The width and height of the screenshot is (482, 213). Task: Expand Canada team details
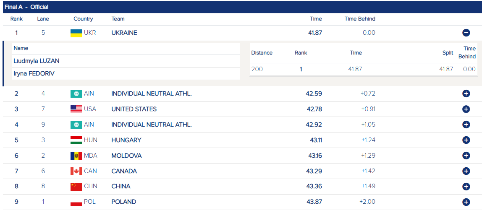(x=466, y=171)
